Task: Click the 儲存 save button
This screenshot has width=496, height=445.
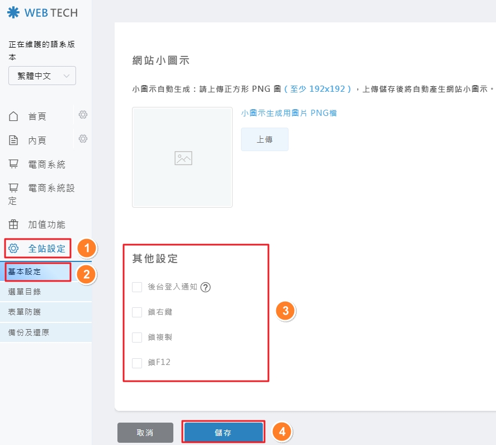Action: click(x=223, y=432)
